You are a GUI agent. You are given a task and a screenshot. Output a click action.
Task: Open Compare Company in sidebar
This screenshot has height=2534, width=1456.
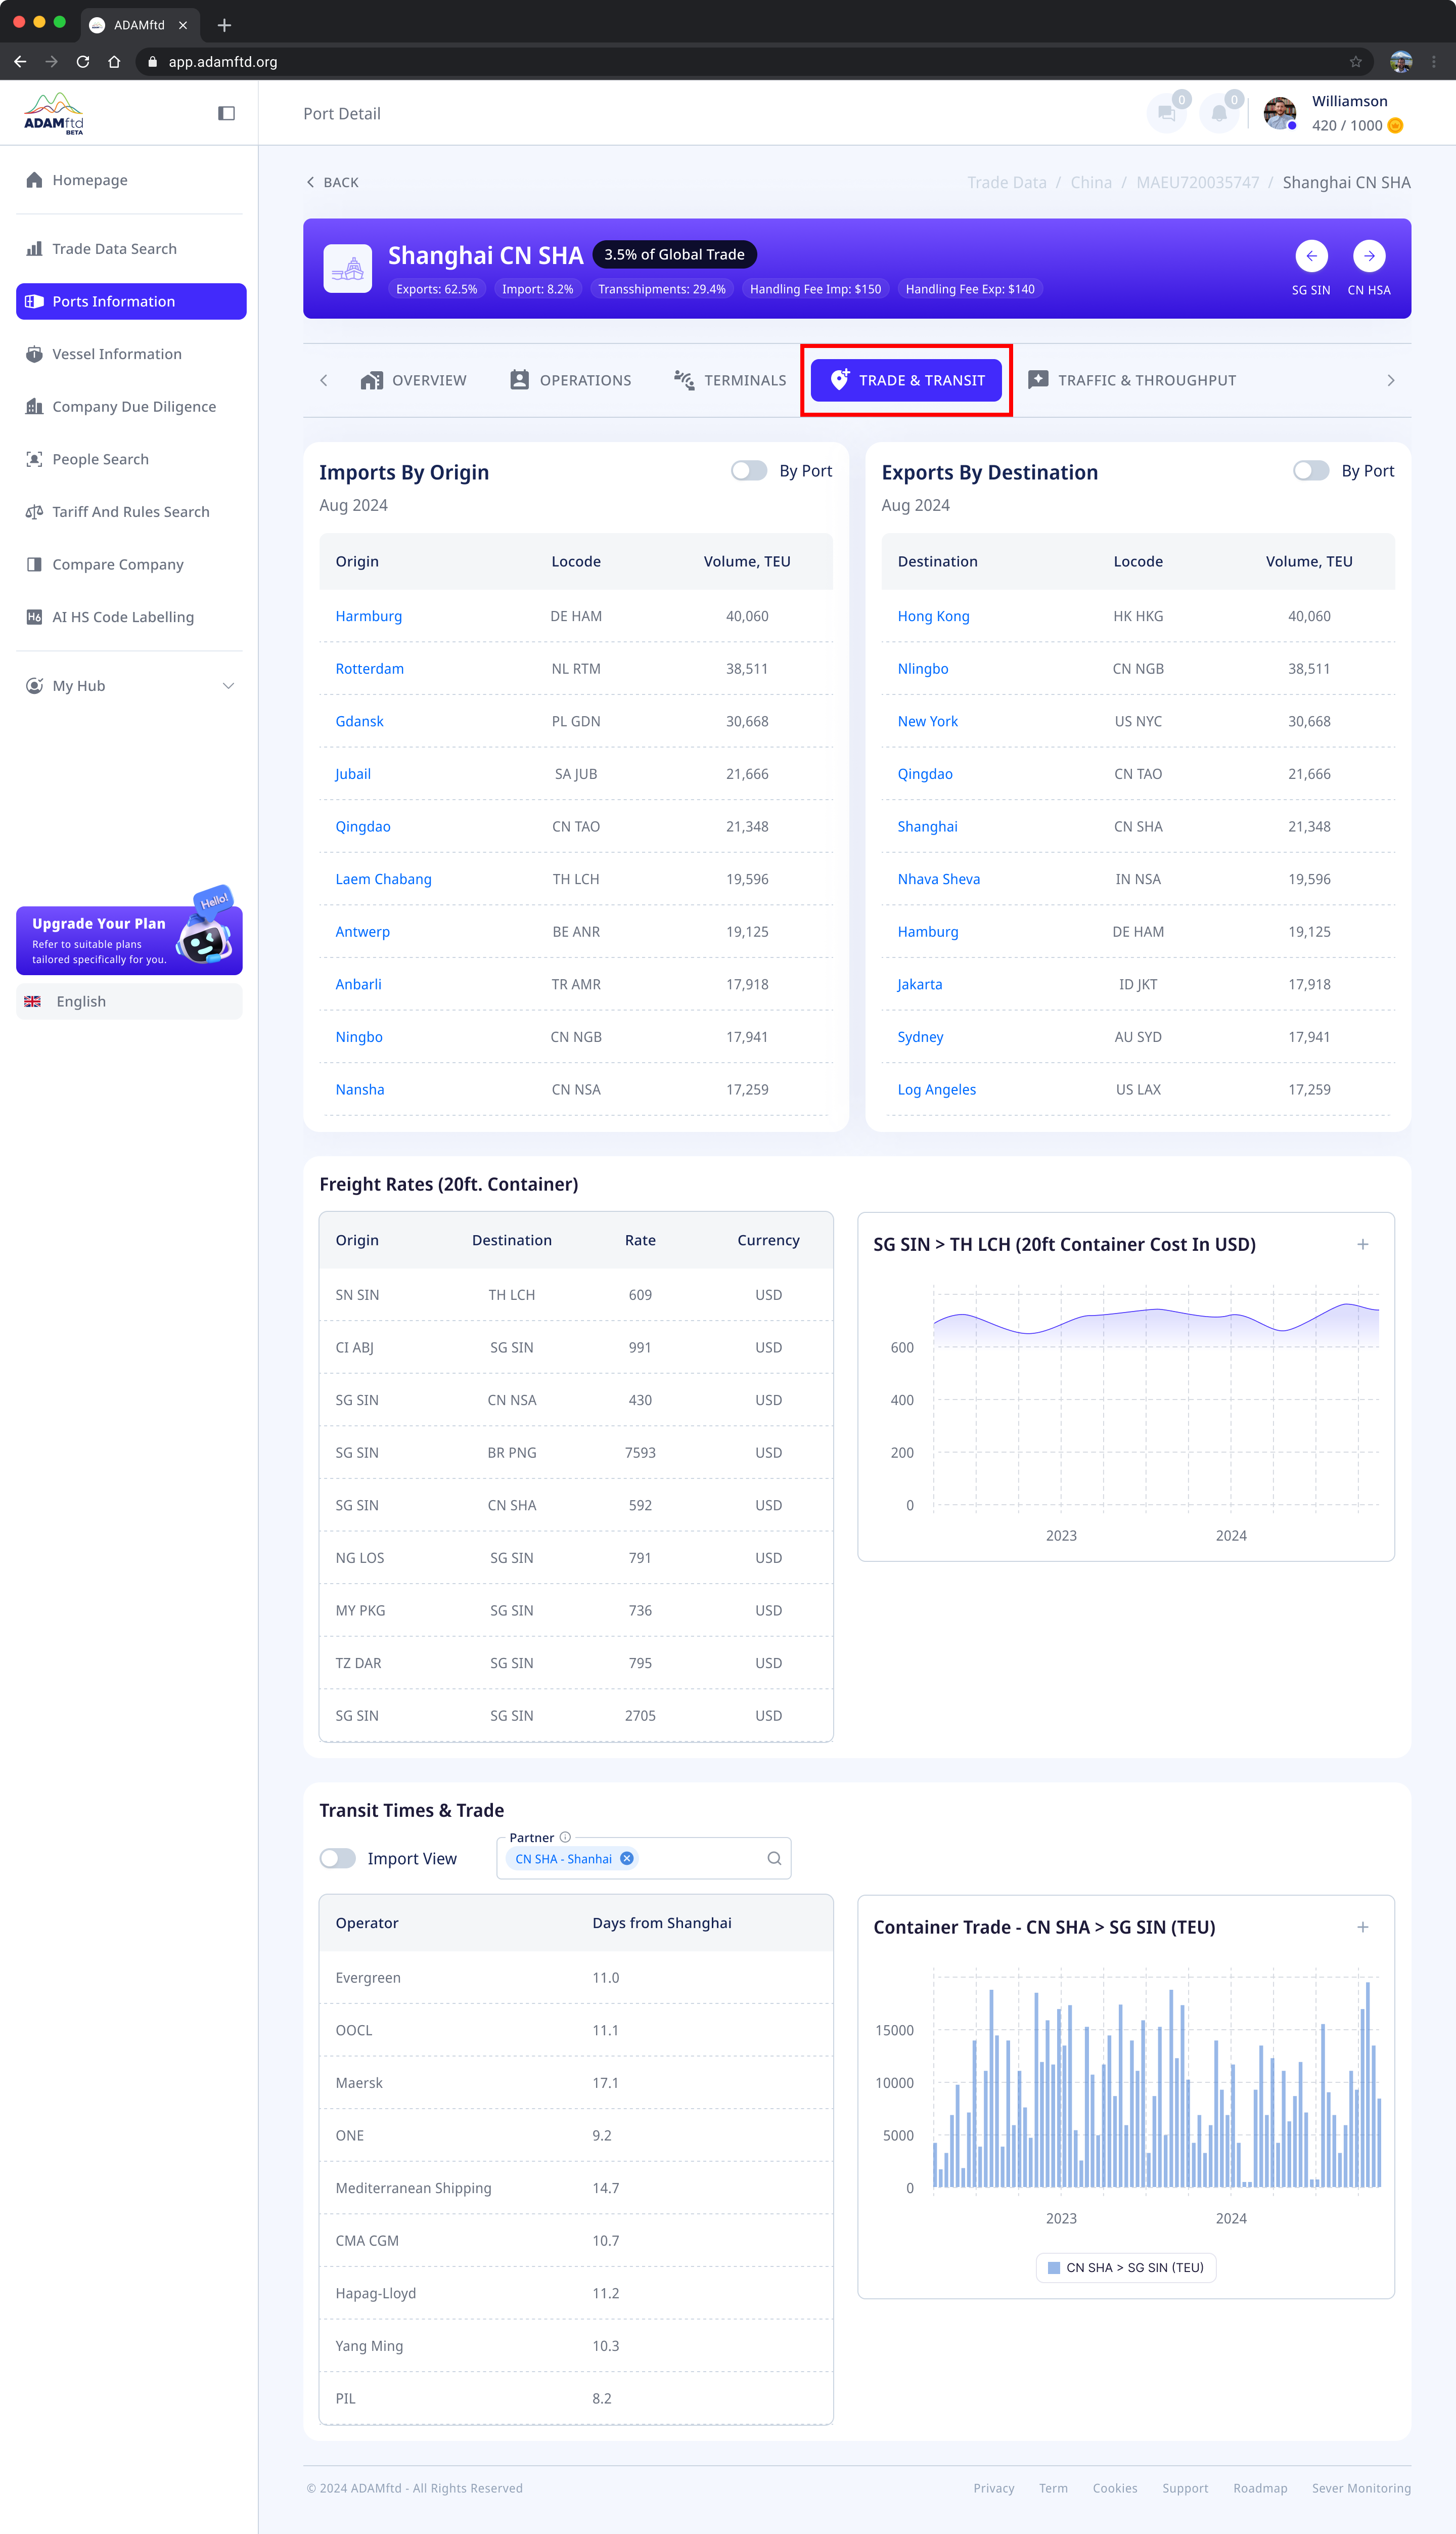click(129, 564)
